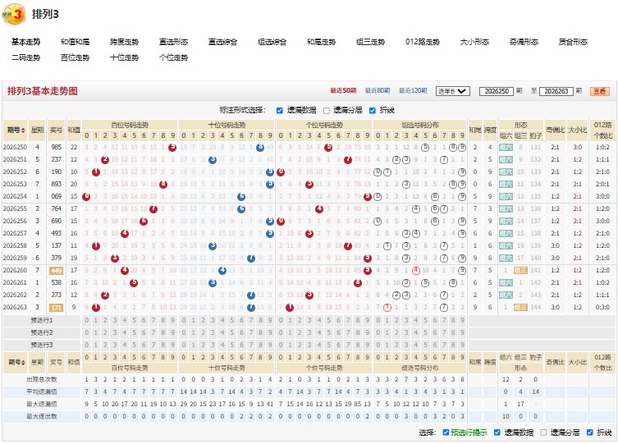
Task: Select 8 in 预选行3 under 个位号码走势
Action: tap(358, 346)
